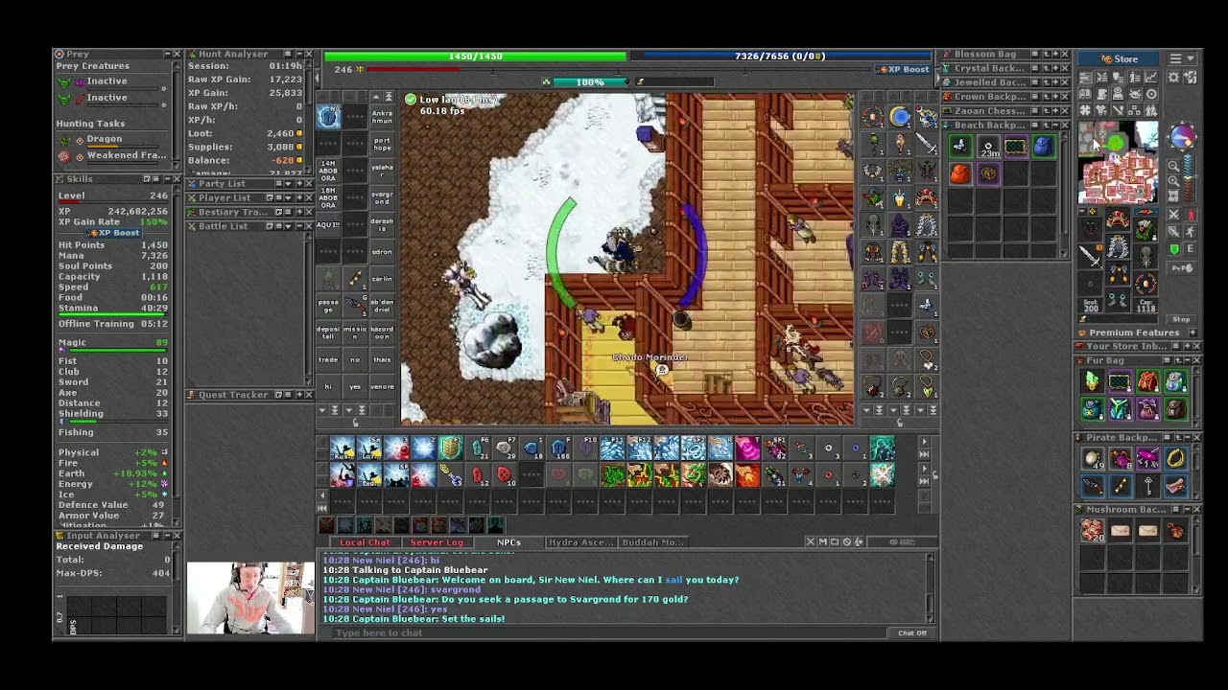Select the equipped boots slot
1228x690 pixels.
tap(1116, 299)
